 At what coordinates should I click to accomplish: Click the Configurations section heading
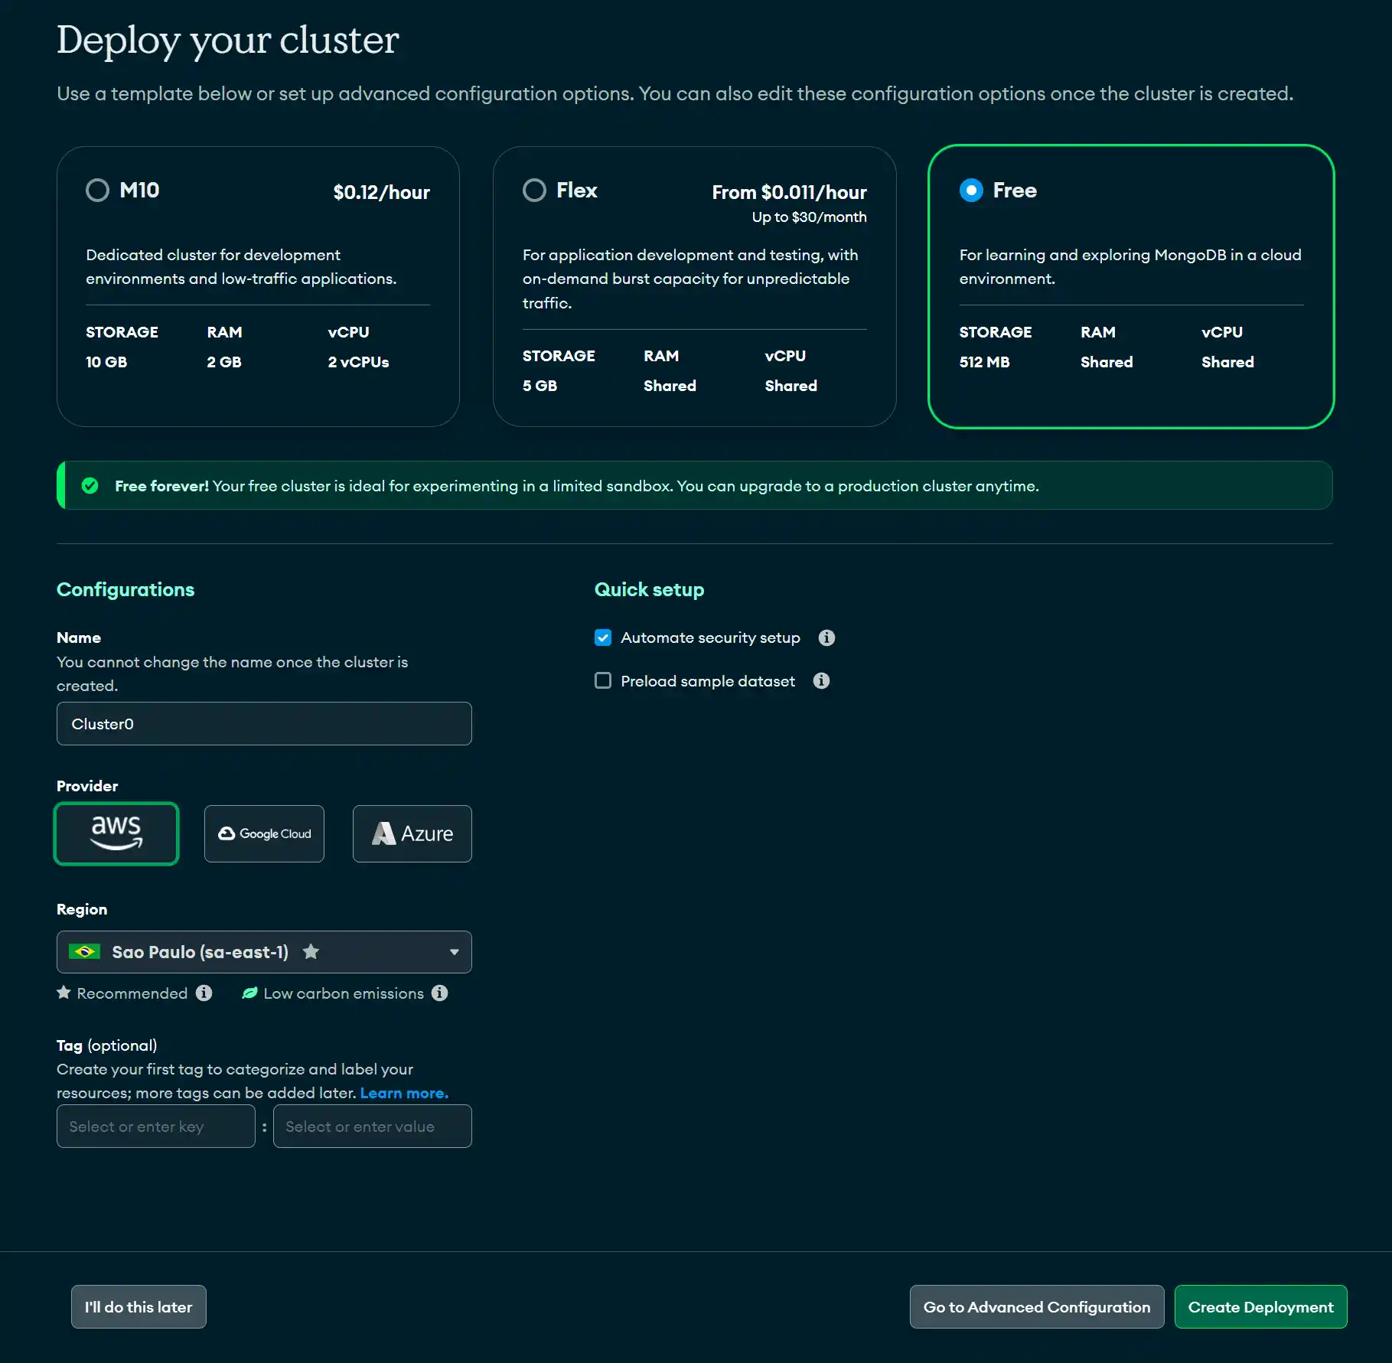(x=126, y=589)
